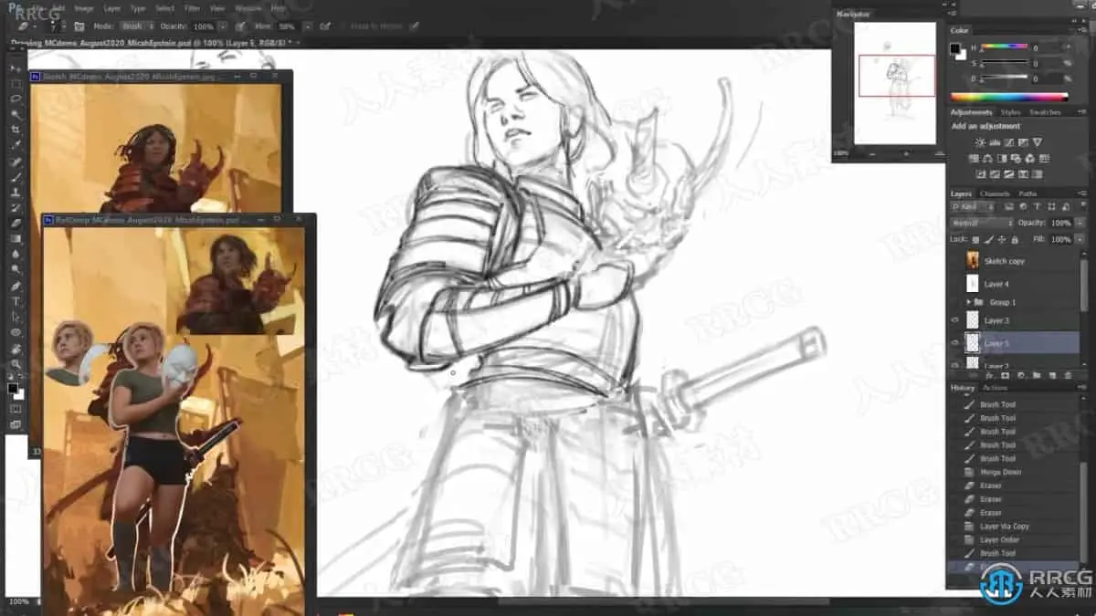Select the Quick Selection tool
The width and height of the screenshot is (1096, 616).
point(16,114)
